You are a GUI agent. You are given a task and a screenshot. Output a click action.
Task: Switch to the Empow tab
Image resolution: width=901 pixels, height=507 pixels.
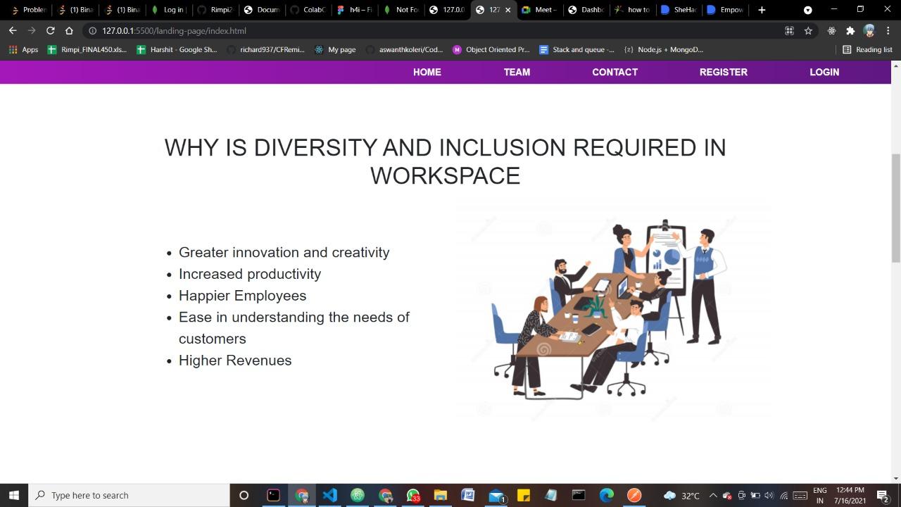coord(725,10)
